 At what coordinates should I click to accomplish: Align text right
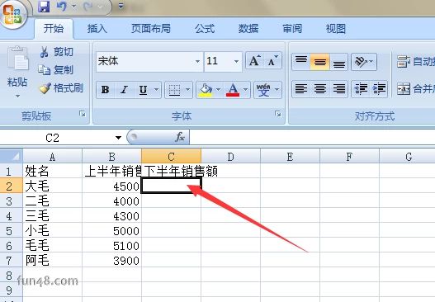coord(338,89)
